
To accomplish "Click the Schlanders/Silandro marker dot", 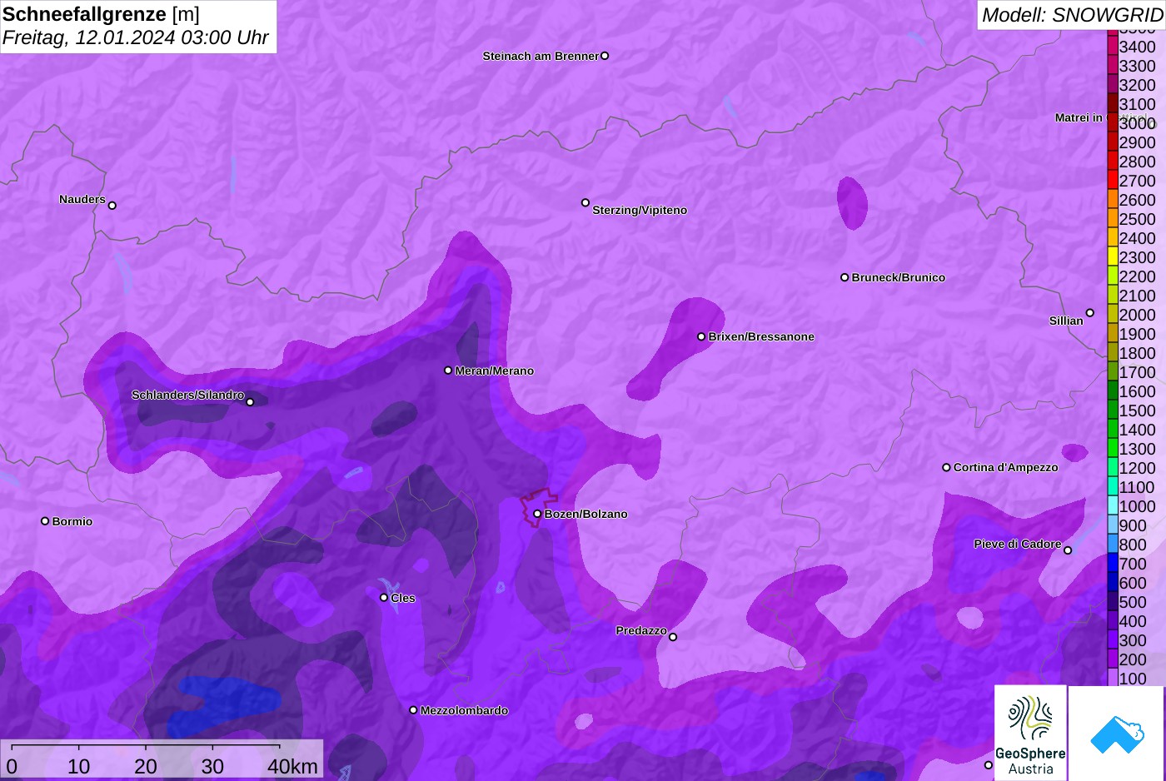I will (x=250, y=402).
